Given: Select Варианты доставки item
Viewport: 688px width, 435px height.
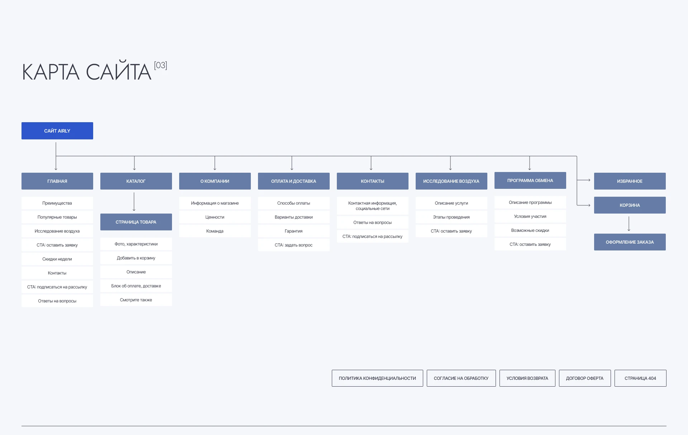Looking at the screenshot, I should 294,217.
